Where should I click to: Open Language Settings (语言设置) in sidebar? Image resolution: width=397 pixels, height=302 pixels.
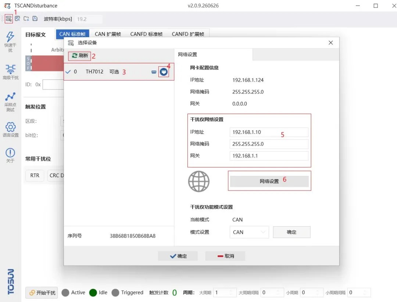coord(10,129)
